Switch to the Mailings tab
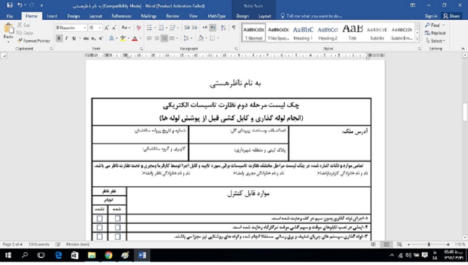 click(149, 16)
